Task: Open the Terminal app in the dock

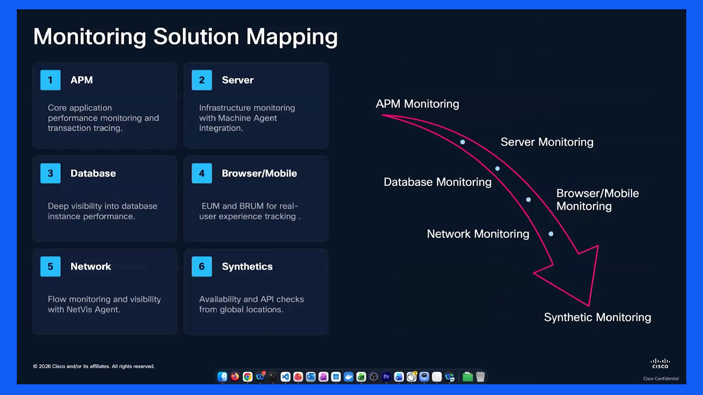Action: [273, 377]
